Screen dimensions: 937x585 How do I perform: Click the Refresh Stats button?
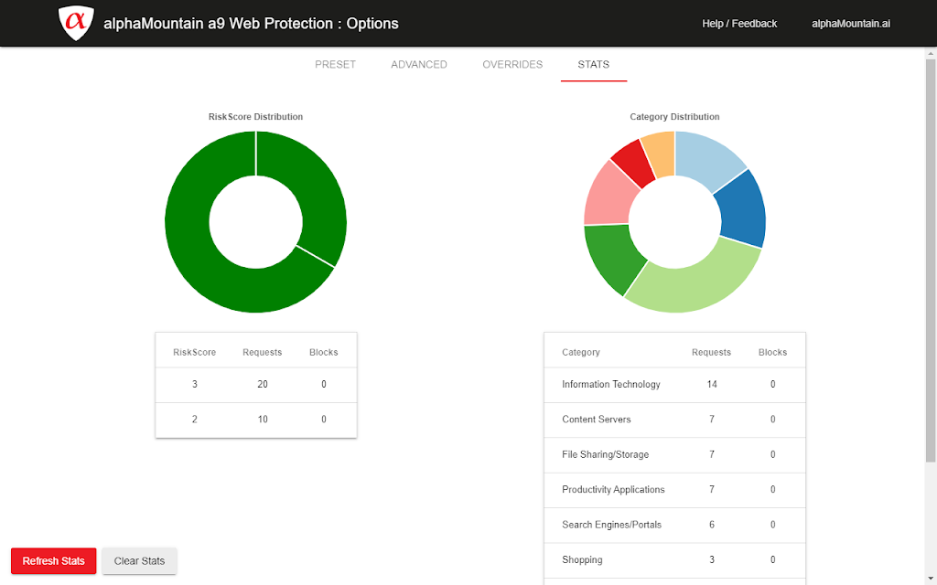pyautogui.click(x=54, y=561)
